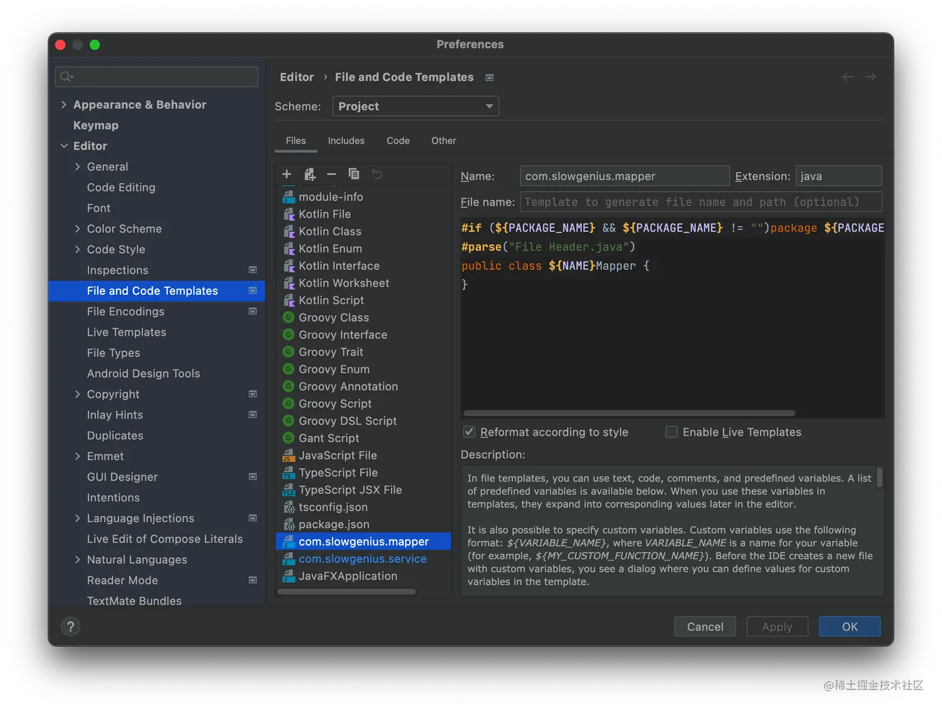Click the forward navigation arrow icon
Screen dimensions: 942x710
point(871,77)
